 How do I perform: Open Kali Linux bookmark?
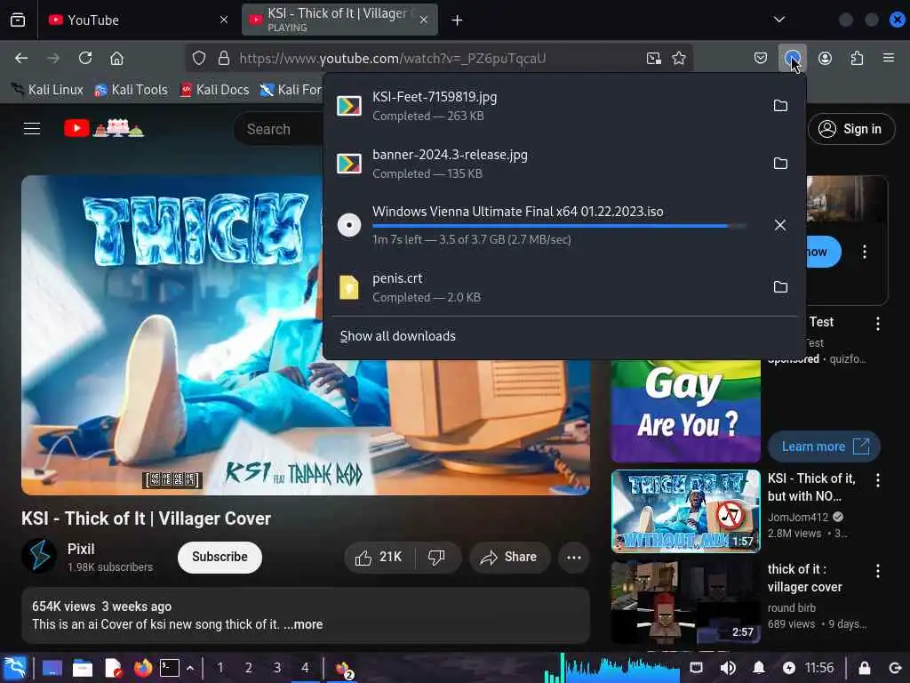tap(48, 90)
